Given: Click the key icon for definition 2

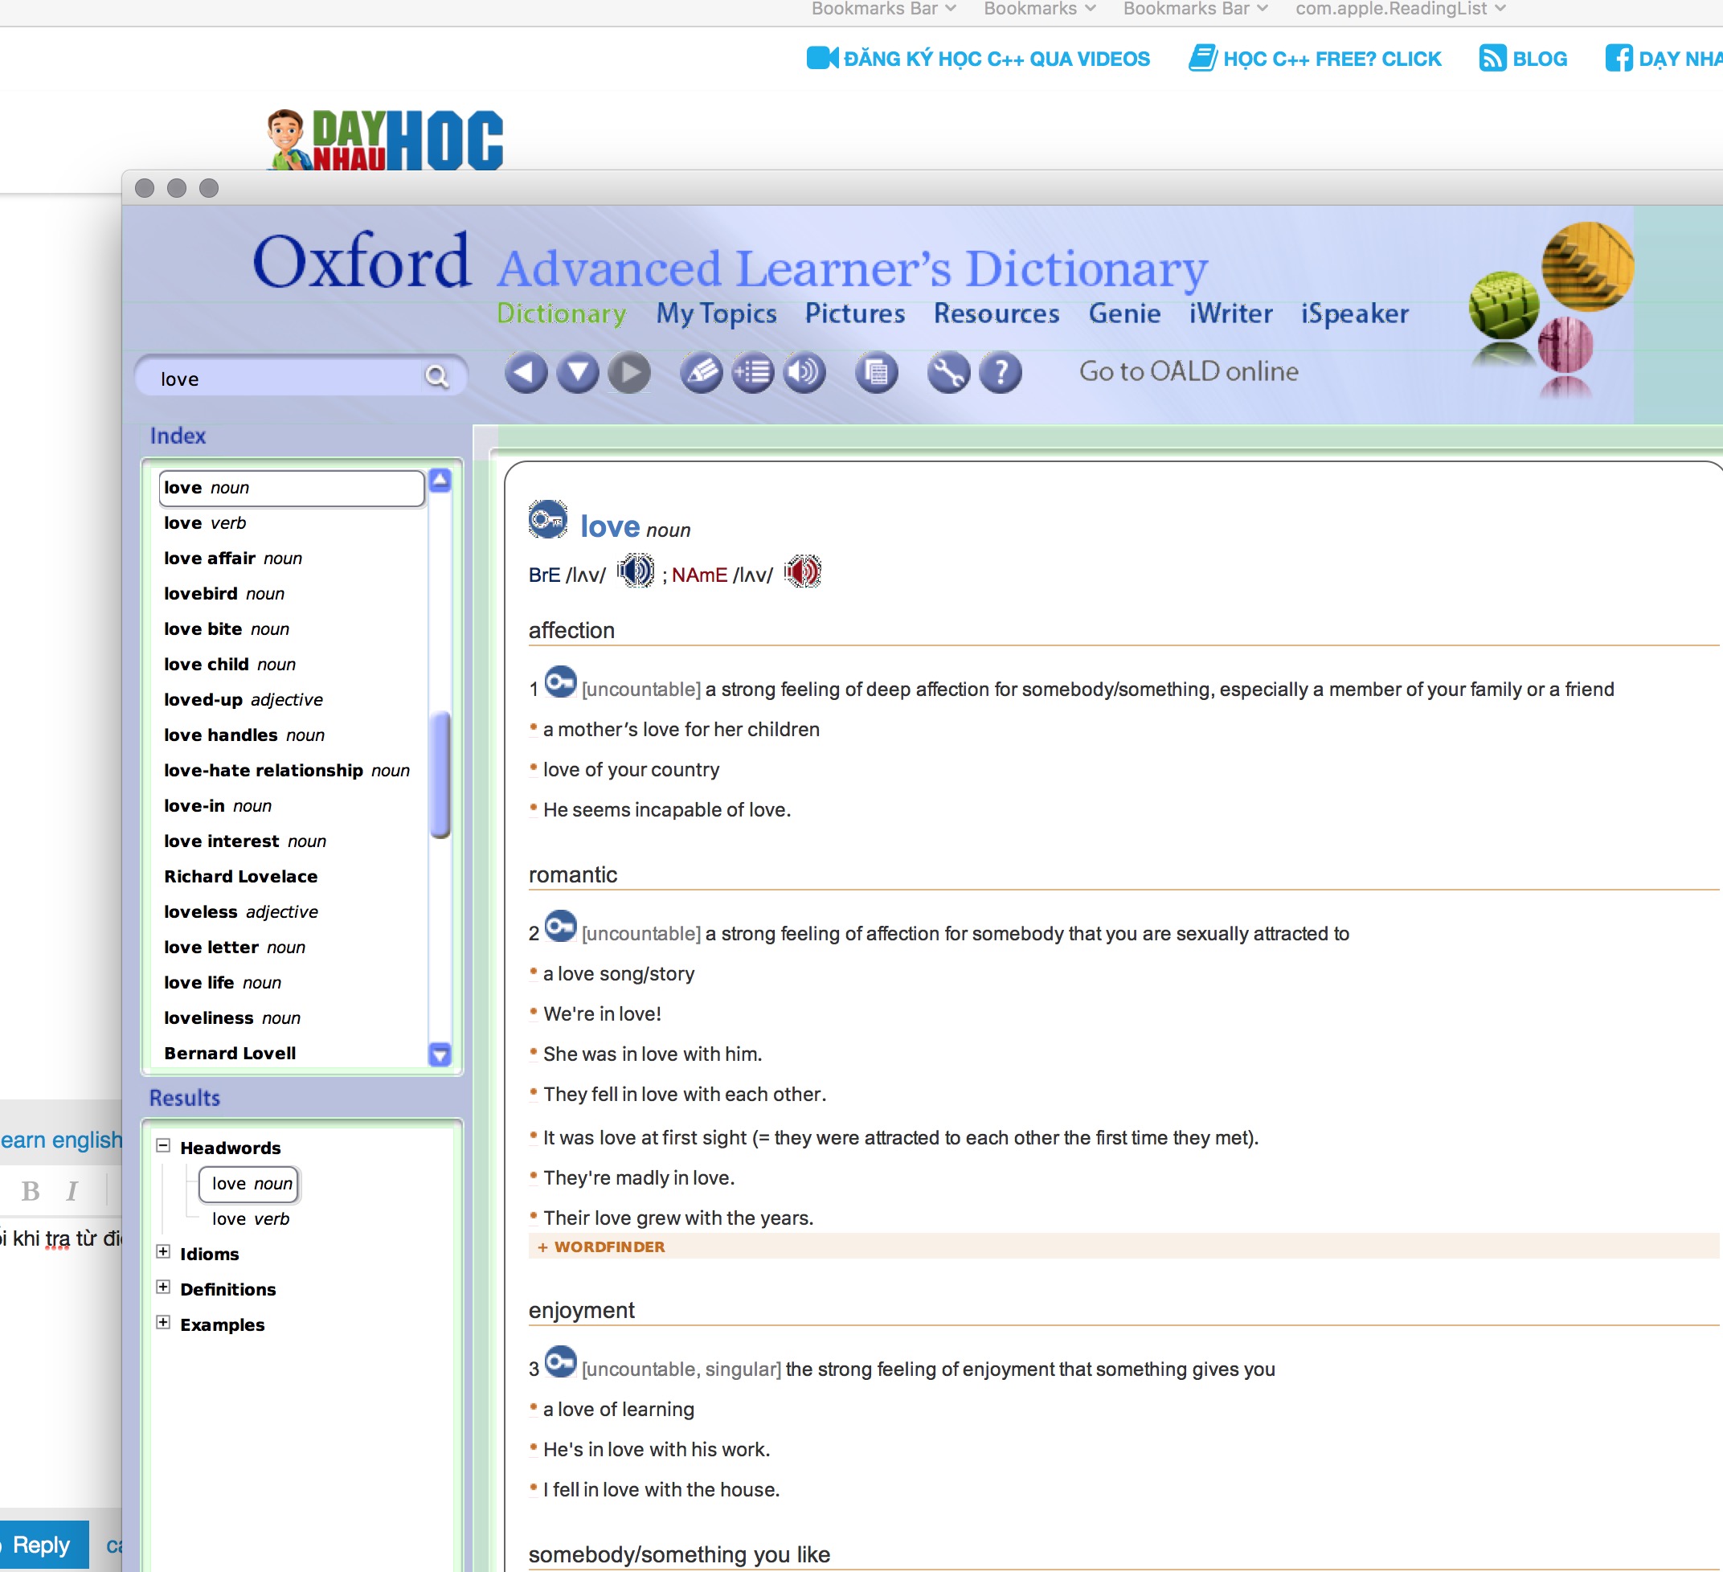Looking at the screenshot, I should pyautogui.click(x=561, y=926).
